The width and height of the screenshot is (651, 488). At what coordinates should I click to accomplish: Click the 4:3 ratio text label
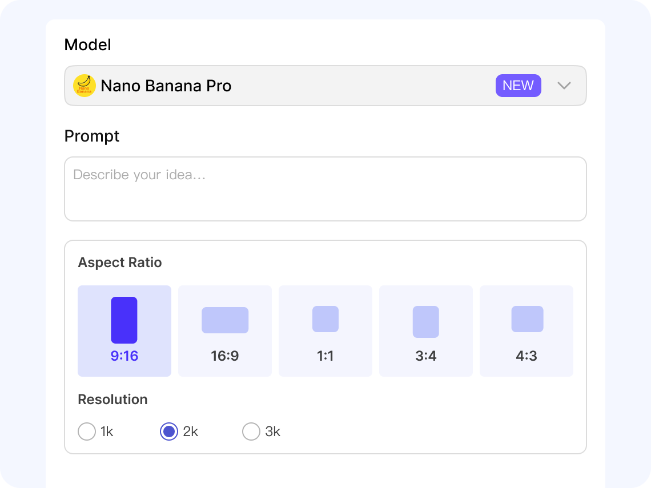coord(527,356)
